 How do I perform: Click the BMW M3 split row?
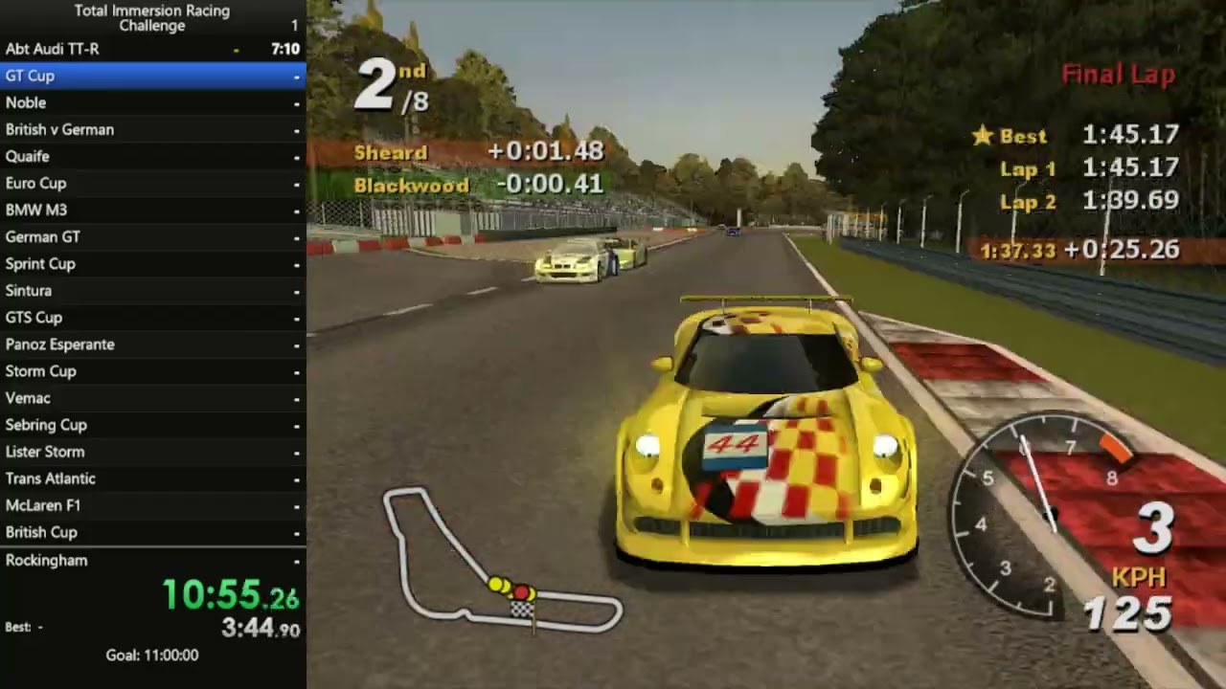(153, 210)
